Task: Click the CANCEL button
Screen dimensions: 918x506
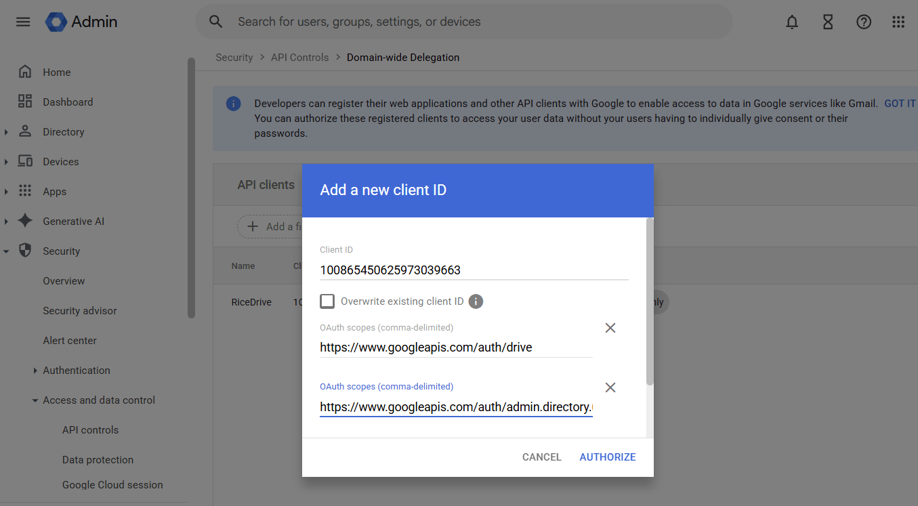Action: 542,457
